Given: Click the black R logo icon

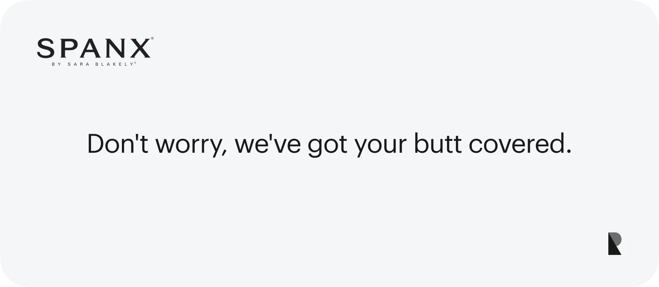Looking at the screenshot, I should pyautogui.click(x=615, y=243).
